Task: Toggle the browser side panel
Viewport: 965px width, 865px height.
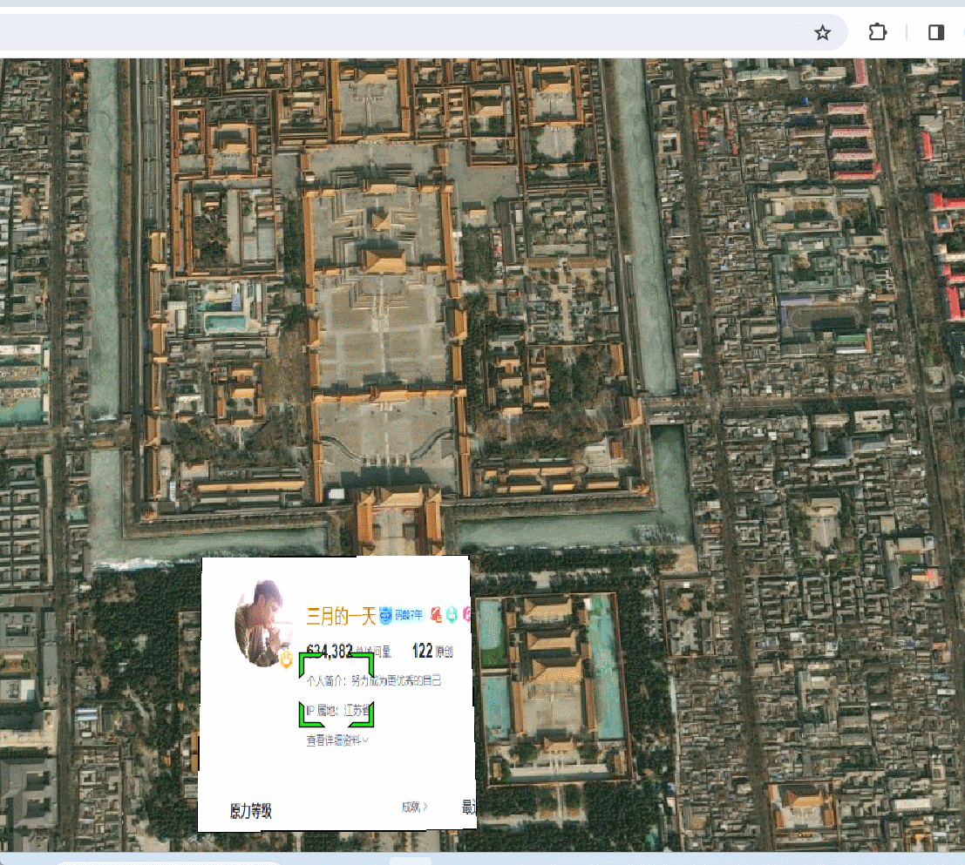Action: coord(936,33)
